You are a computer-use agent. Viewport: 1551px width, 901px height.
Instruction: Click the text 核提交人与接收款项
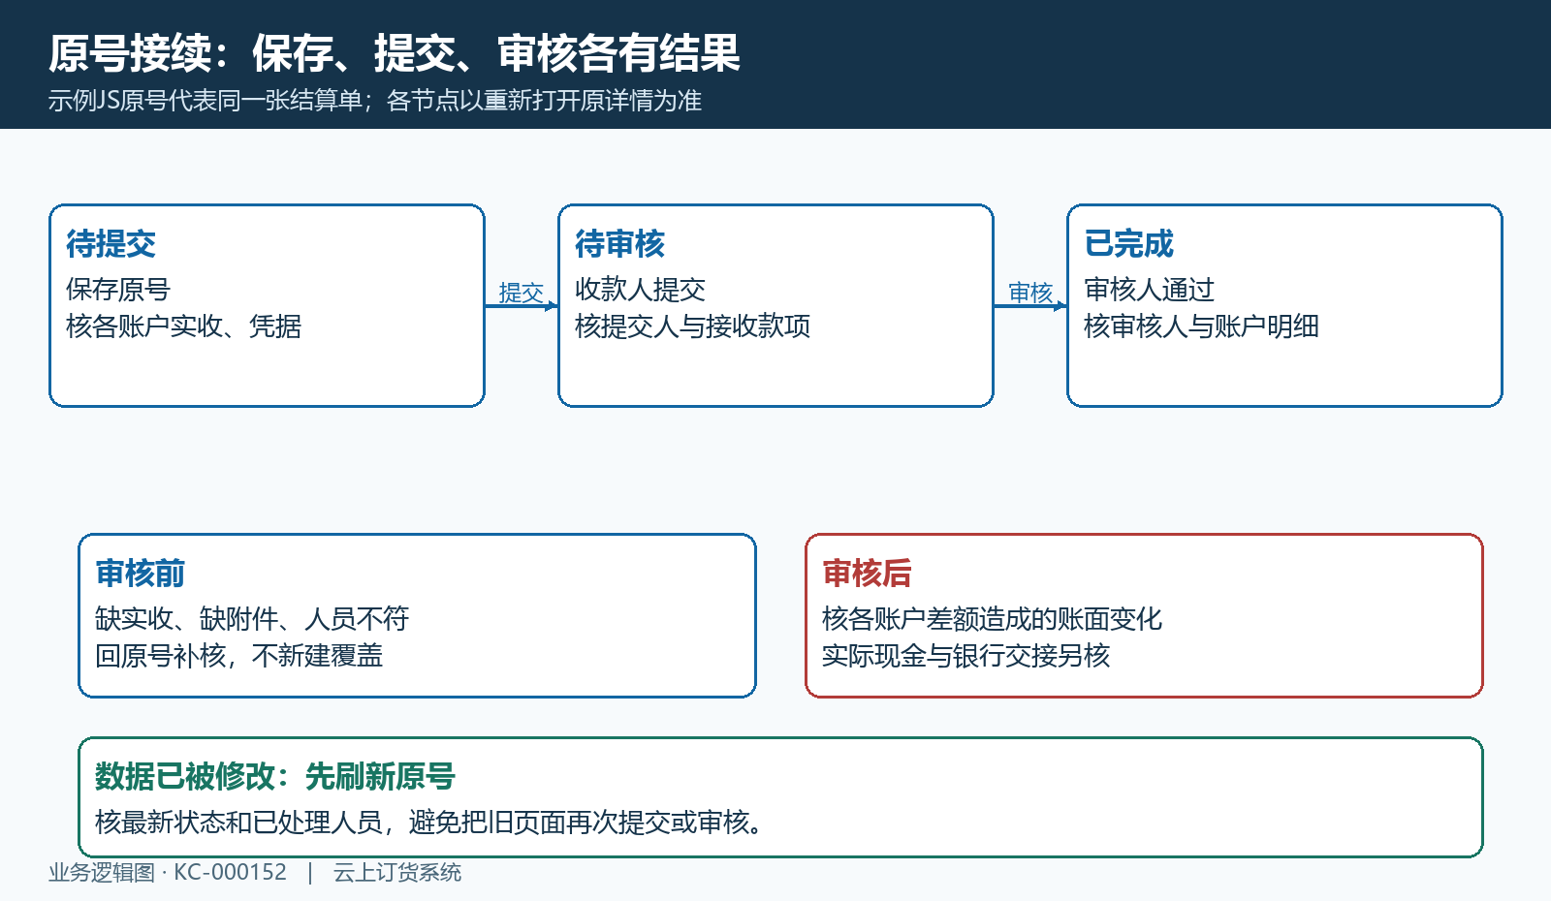click(x=692, y=326)
